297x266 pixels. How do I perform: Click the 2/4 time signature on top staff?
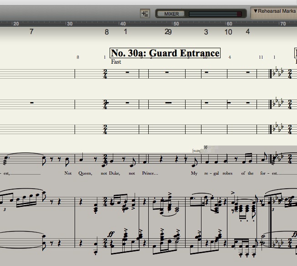click(x=105, y=74)
